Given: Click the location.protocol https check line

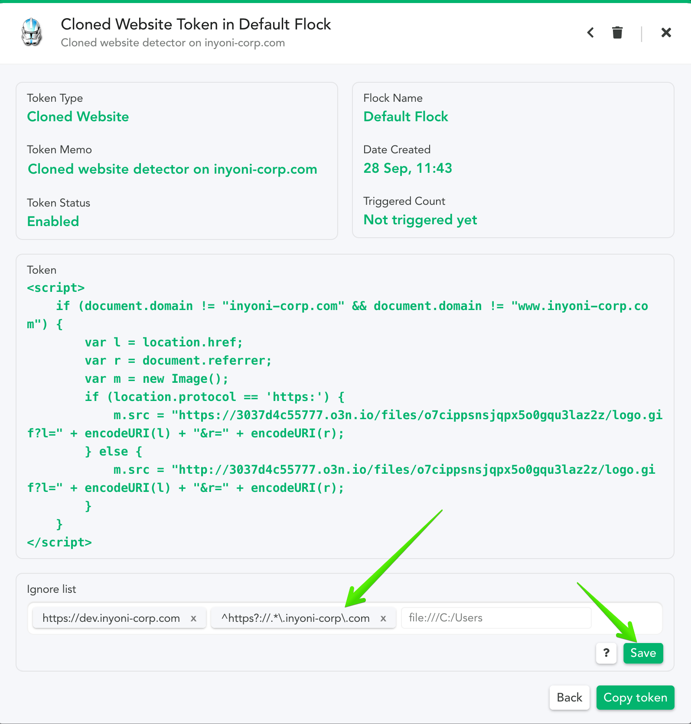Looking at the screenshot, I should 215,397.
